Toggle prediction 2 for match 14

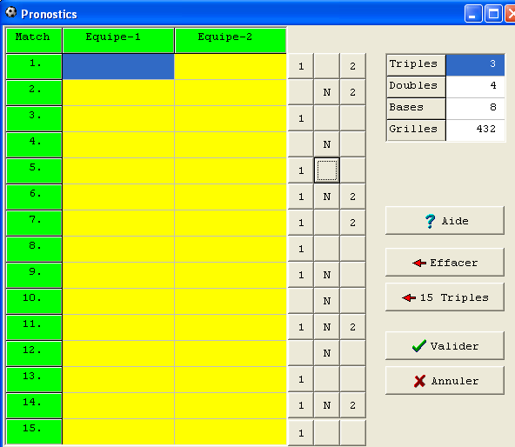[352, 405]
